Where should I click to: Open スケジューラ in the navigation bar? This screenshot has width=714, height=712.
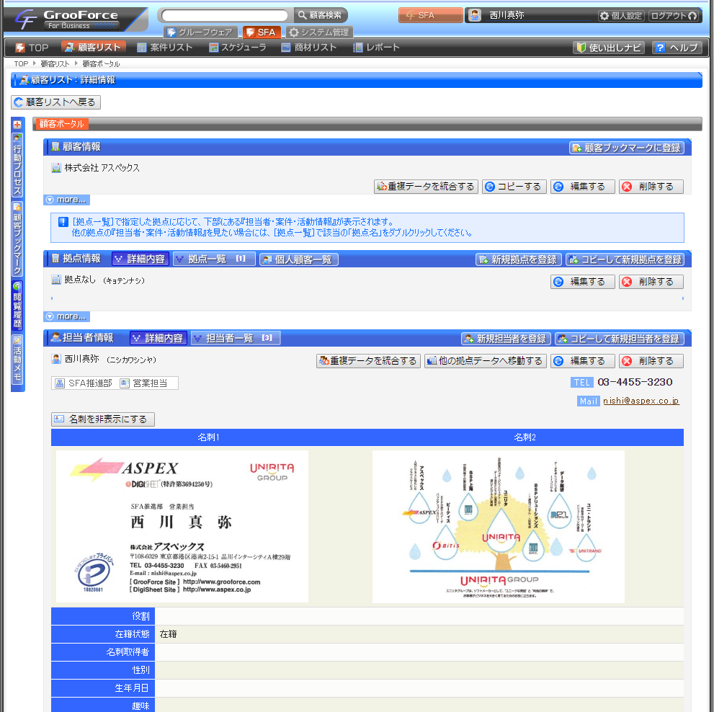point(238,47)
